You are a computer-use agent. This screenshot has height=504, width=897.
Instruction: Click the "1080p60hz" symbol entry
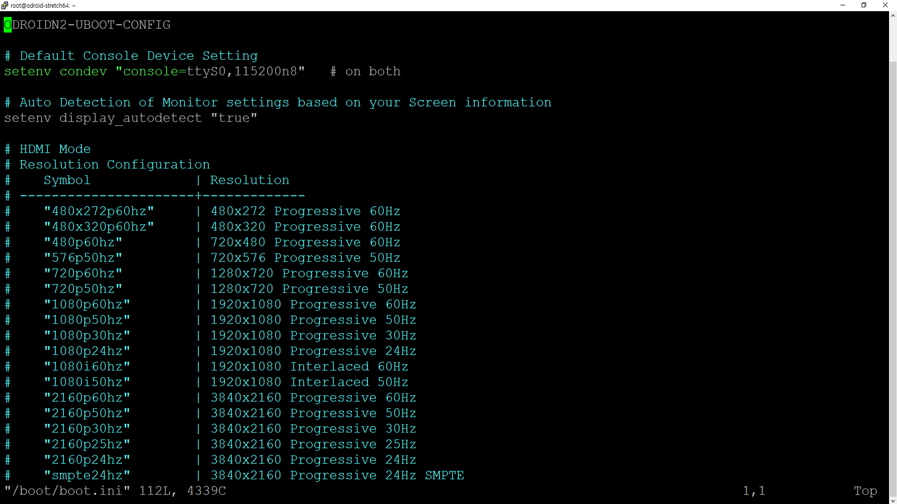[x=87, y=305]
